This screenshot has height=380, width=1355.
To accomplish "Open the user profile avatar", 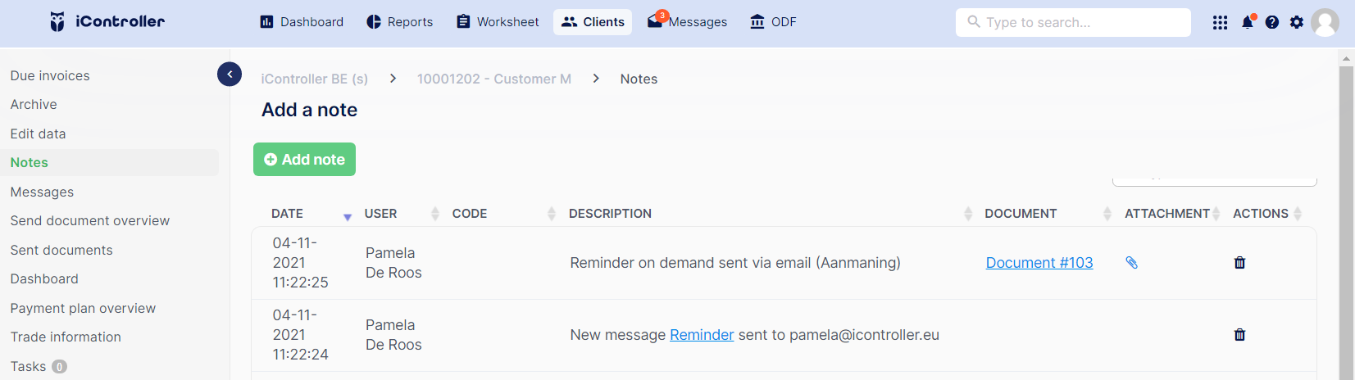I will click(1325, 22).
